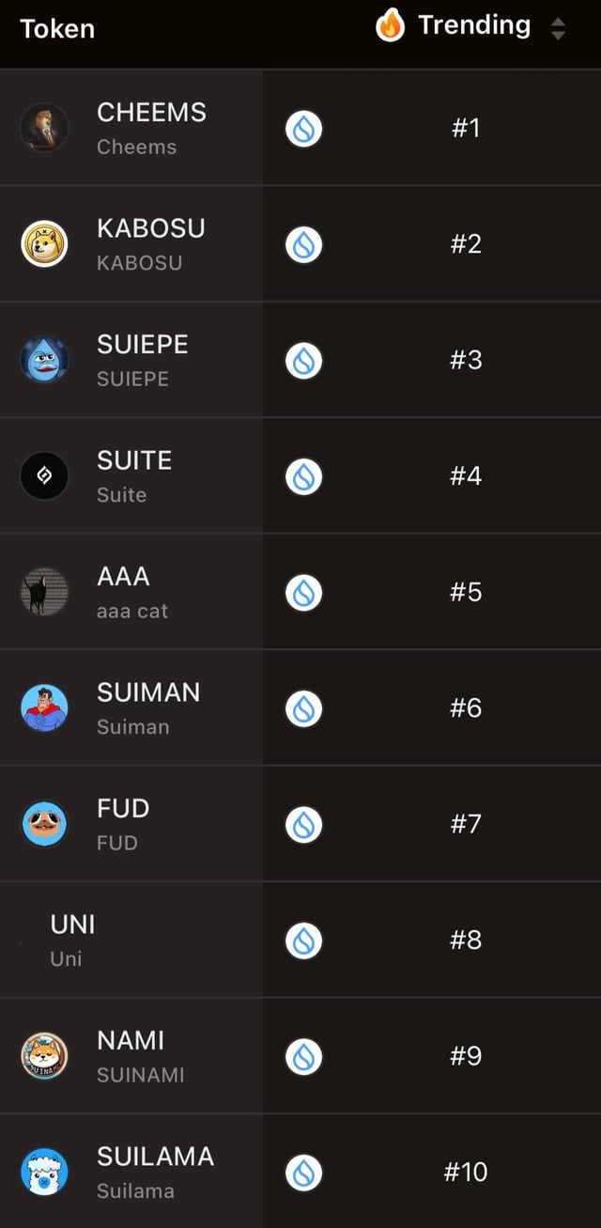Click the Sui chain droplet icon beside CHEEMS
Screen dimensions: 601x1228
(x=303, y=128)
